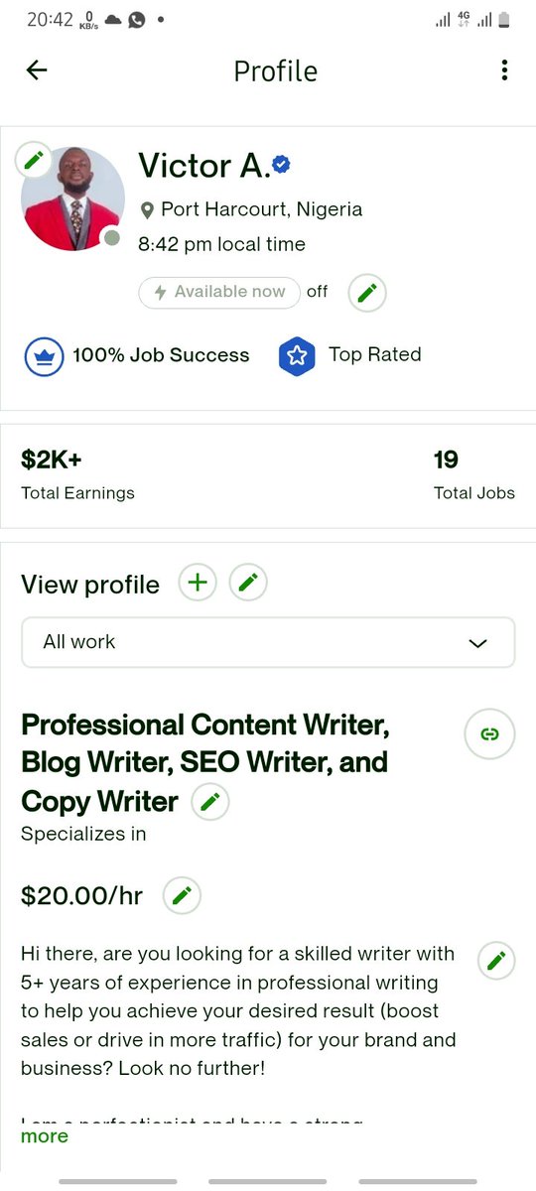536x1191 pixels.
Task: Tap the green plus icon beside View profile
Action: click(x=198, y=583)
